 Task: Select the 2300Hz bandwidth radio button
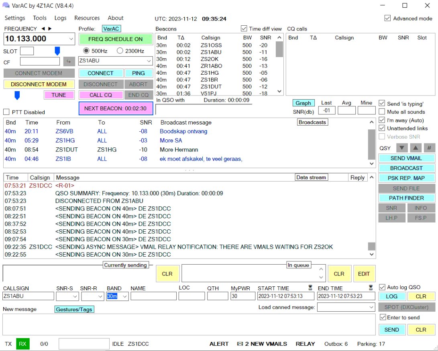[120, 51]
